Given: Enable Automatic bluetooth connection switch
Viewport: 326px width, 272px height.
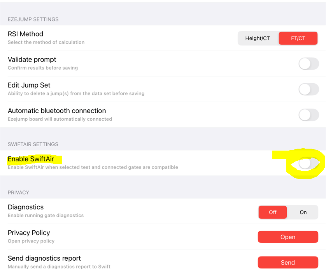Looking at the screenshot, I should coord(309,115).
